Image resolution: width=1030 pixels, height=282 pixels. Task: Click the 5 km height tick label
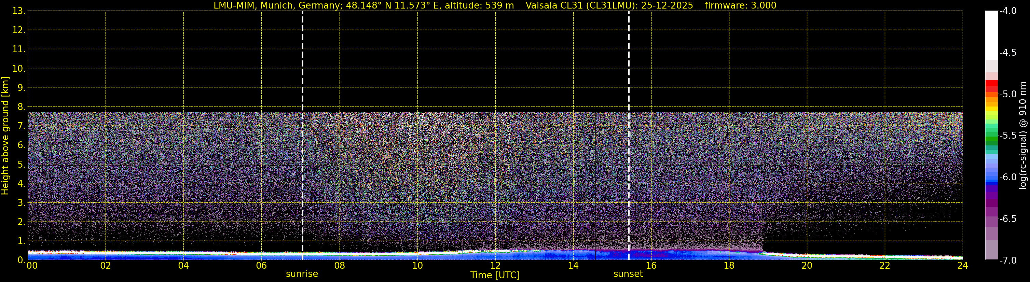click(x=21, y=165)
